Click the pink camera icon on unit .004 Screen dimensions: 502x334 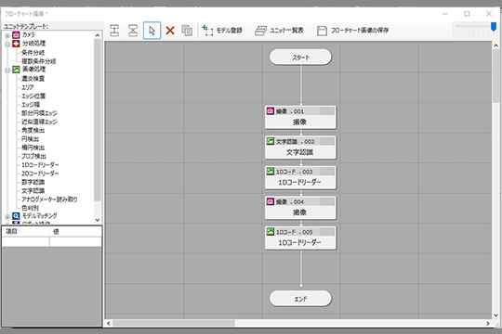pos(271,201)
